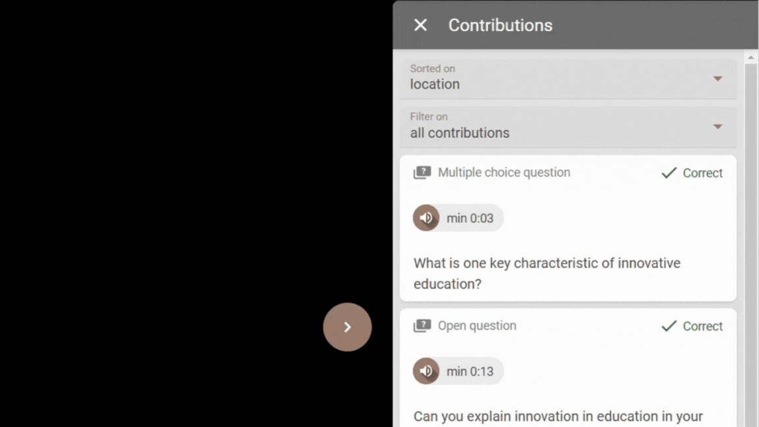The width and height of the screenshot is (759, 427).
Task: Click scrollbar up arrow in Contributions panel
Action: [751, 57]
